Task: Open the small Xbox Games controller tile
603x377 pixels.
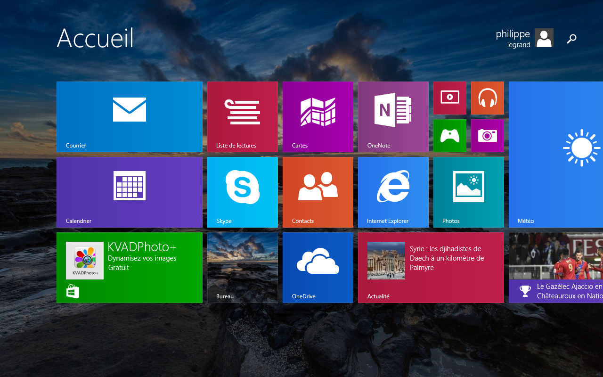Action: pyautogui.click(x=450, y=136)
